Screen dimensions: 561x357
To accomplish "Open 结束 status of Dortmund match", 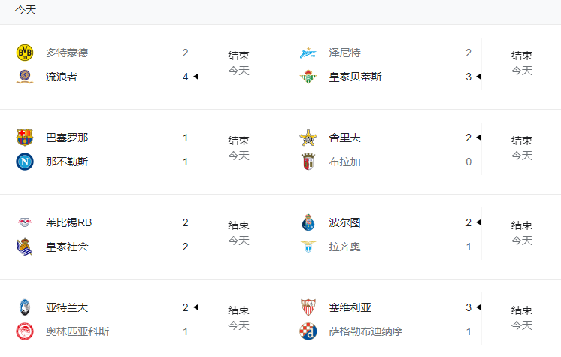I will tap(238, 56).
